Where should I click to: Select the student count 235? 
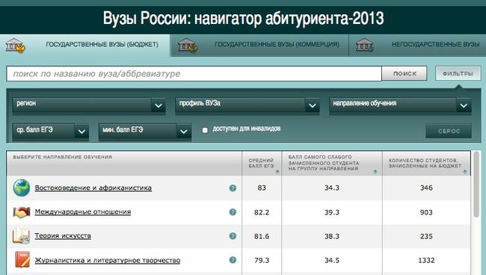pyautogui.click(x=426, y=236)
